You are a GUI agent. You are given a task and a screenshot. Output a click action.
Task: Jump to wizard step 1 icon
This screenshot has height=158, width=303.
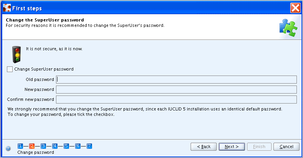(x=20, y=146)
